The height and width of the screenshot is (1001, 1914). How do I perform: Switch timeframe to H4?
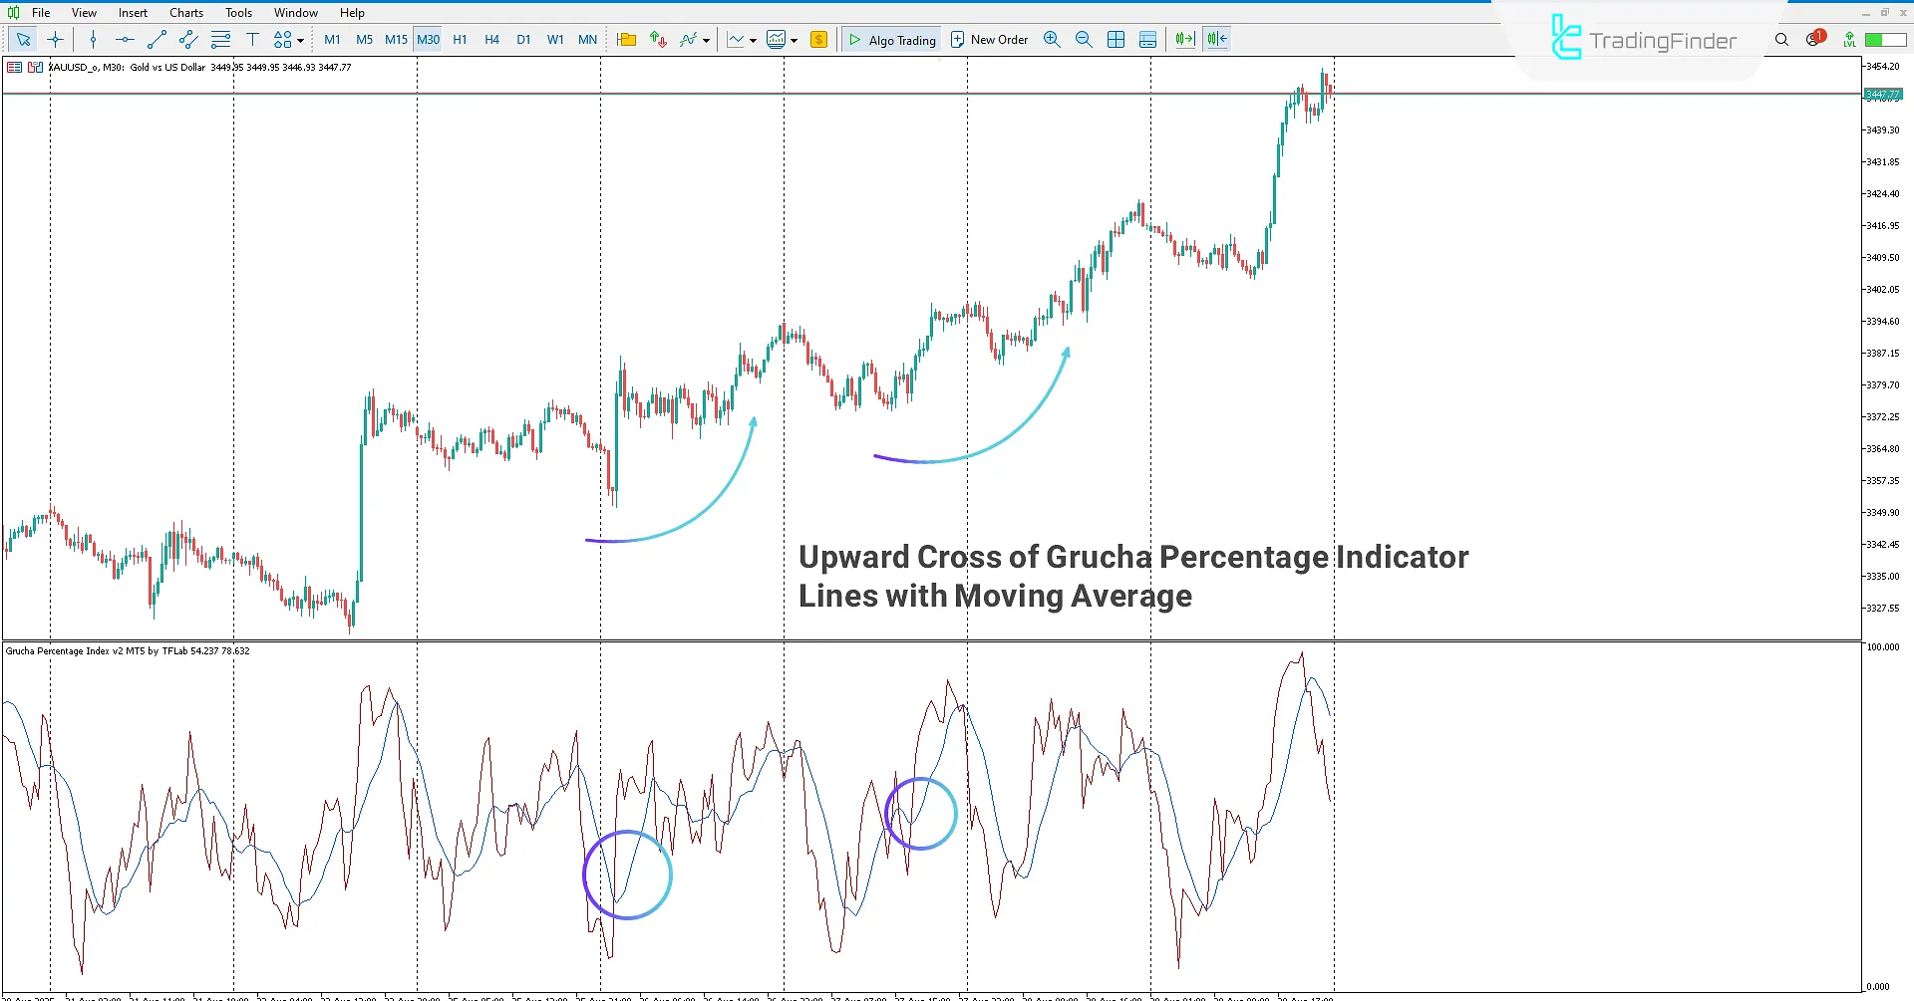click(x=491, y=39)
